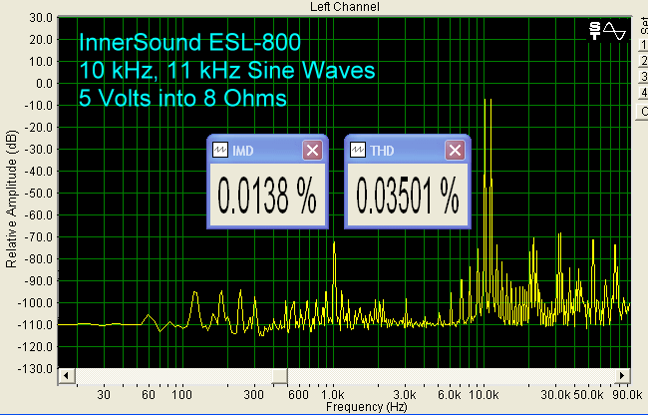Click the THD window's waveform icon
648x415 pixels.
pos(358,150)
